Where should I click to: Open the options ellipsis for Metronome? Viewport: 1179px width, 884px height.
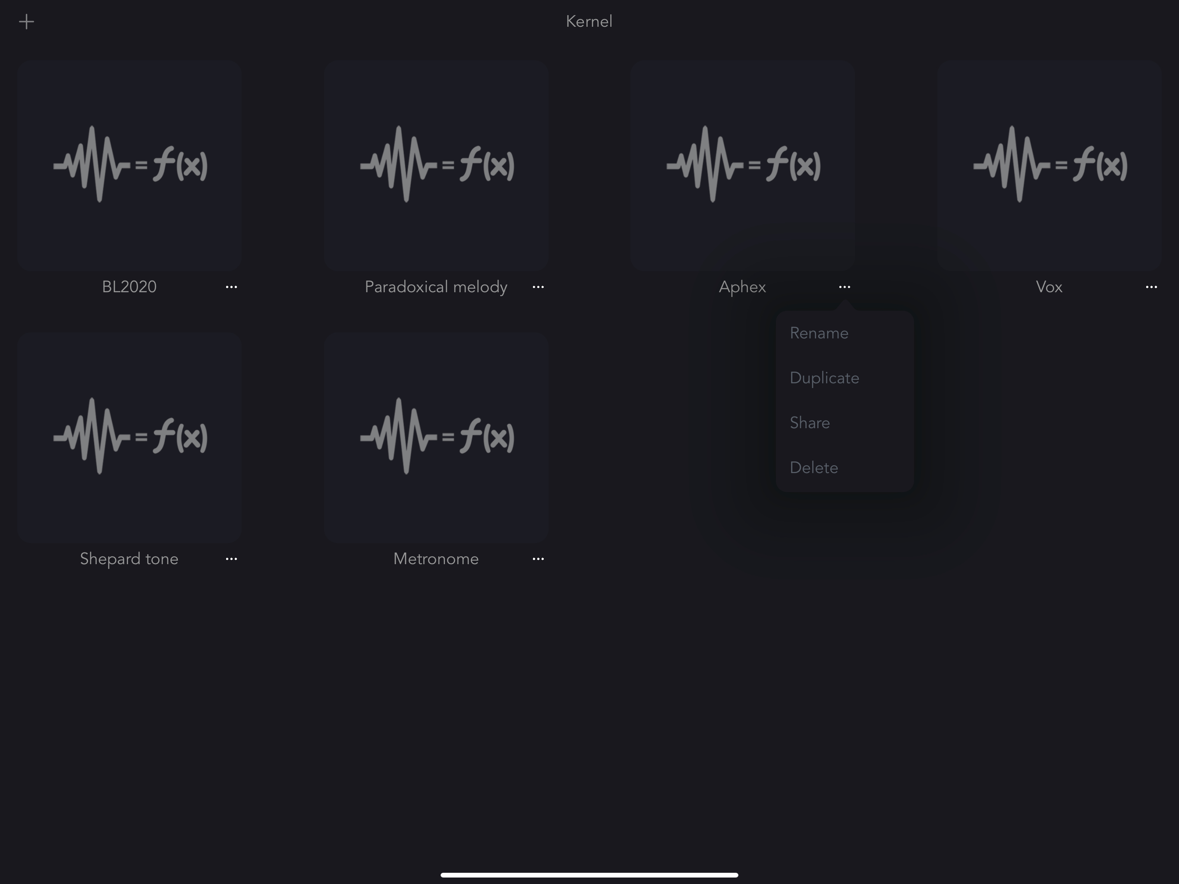pyautogui.click(x=538, y=559)
